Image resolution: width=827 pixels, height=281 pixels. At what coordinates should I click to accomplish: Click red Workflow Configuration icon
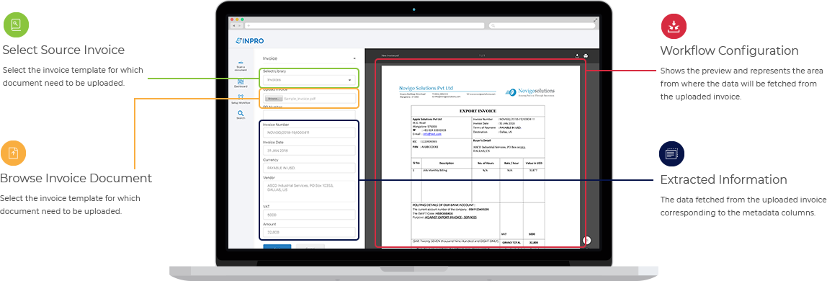[x=674, y=26]
